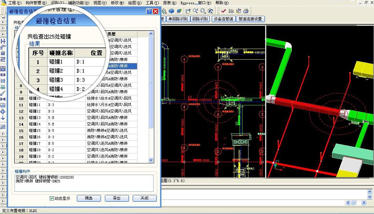The image size is (374, 214).
Task: Click the red checkmark toolbar icon
Action: [x=224, y=11]
